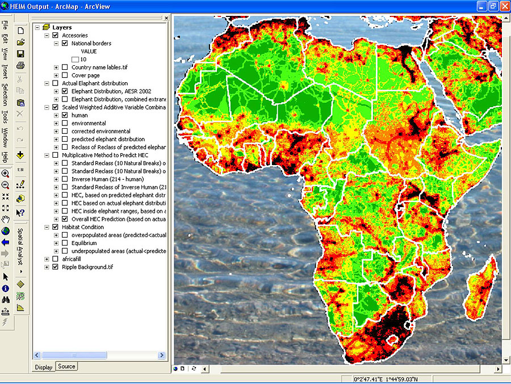
Task: Check the Cover page layer box
Action: coord(65,75)
